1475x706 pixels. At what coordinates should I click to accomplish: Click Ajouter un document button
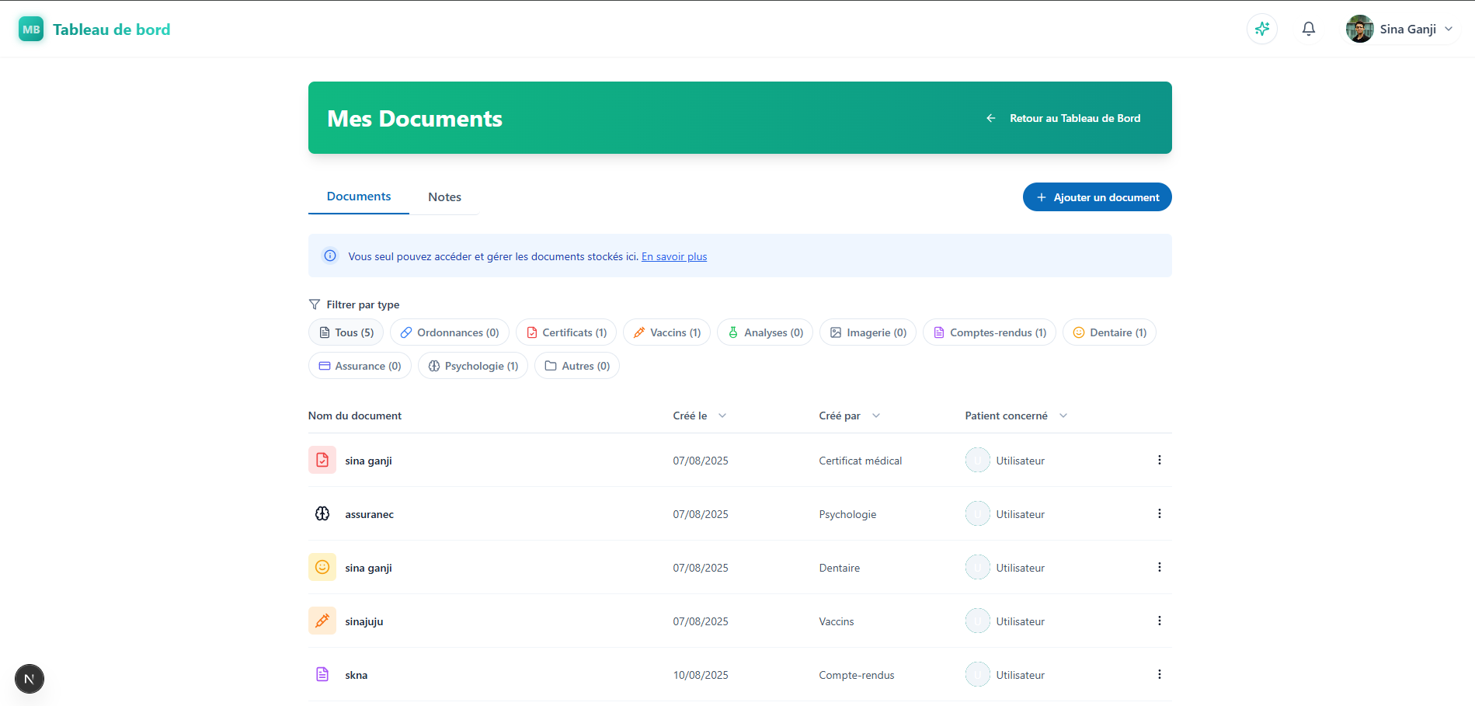pos(1097,197)
